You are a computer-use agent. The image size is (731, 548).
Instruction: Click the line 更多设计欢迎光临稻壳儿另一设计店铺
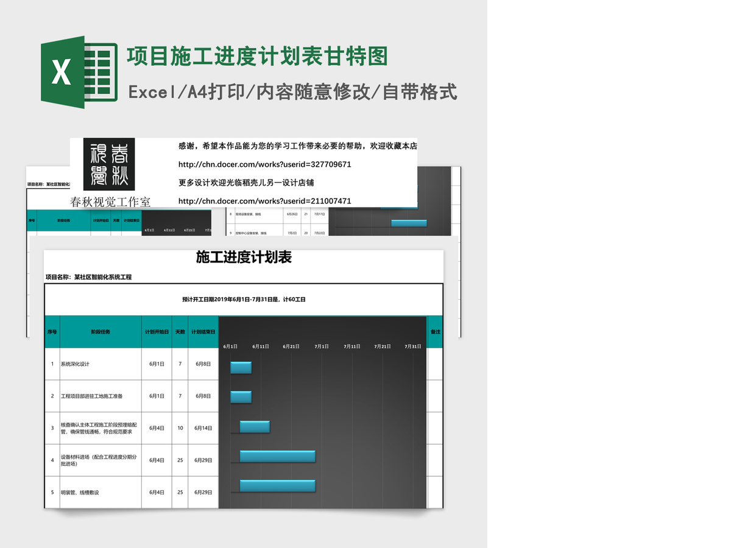click(x=246, y=183)
